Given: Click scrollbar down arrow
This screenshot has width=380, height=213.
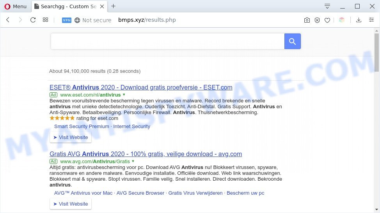Looking at the screenshot, I should (376, 209).
